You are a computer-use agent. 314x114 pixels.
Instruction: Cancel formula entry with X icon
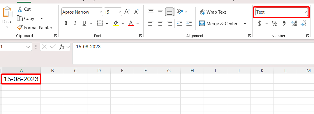click(45, 47)
